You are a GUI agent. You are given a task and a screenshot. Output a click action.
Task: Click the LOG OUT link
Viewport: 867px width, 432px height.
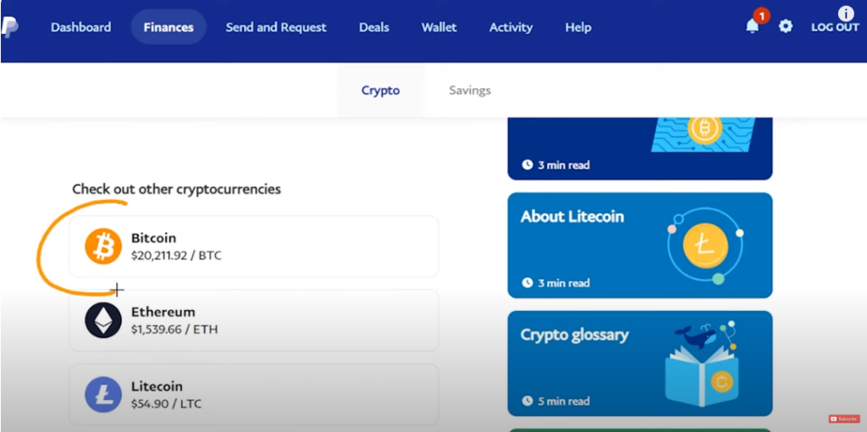tap(835, 27)
